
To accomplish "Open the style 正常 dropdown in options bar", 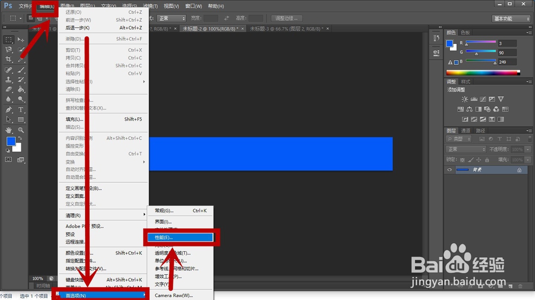I will [171, 18].
